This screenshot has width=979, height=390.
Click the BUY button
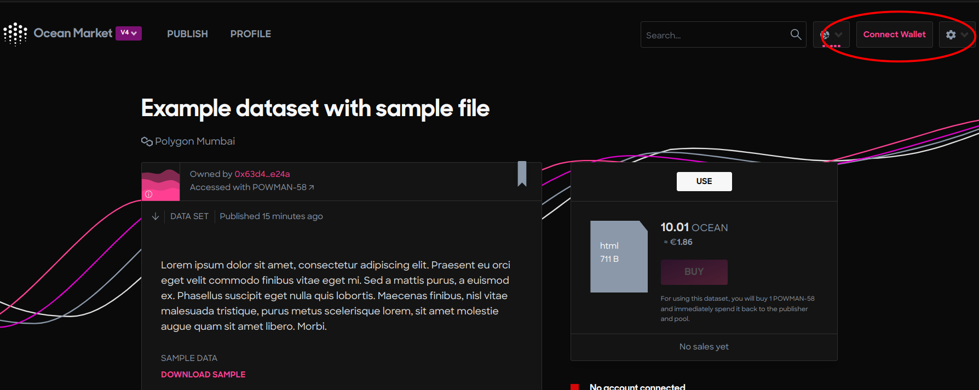pos(694,272)
